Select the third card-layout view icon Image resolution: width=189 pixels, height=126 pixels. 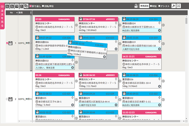pyautogui.click(x=17, y=6)
